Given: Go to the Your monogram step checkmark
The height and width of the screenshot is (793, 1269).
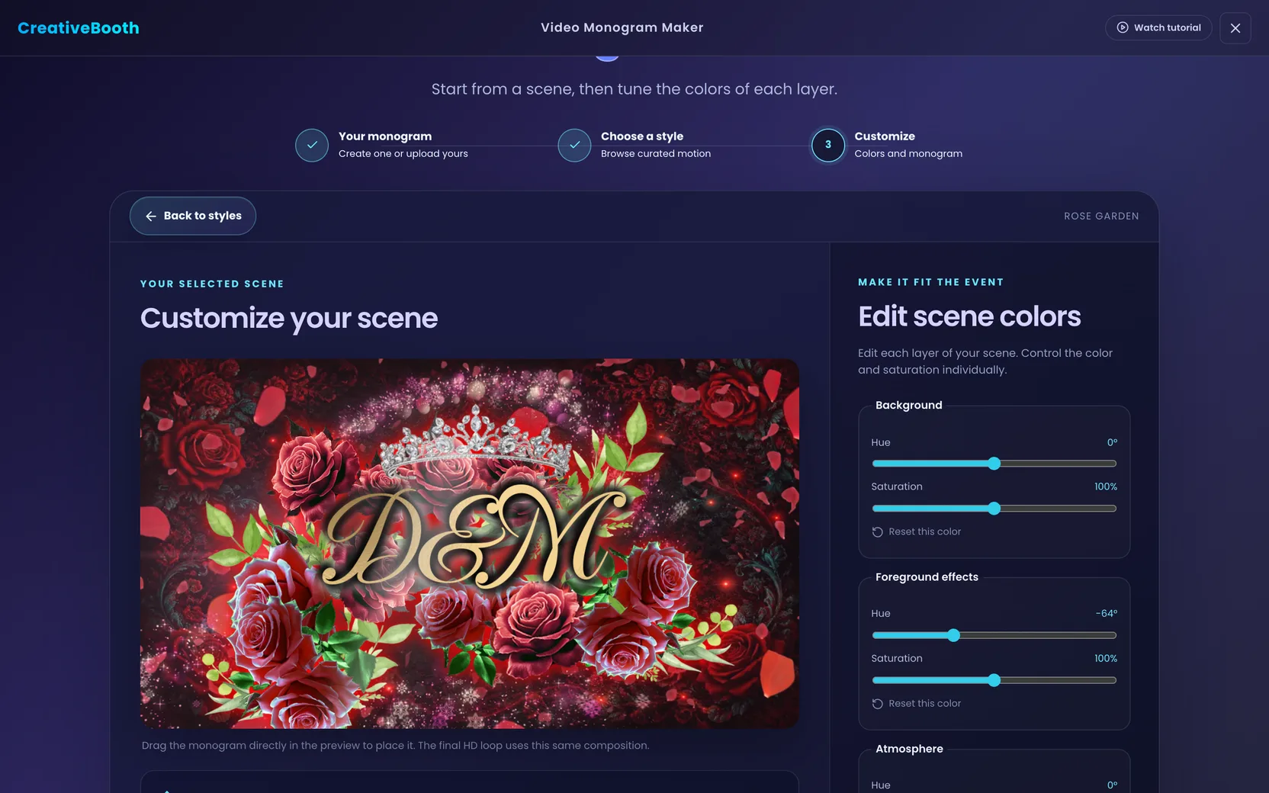Looking at the screenshot, I should [312, 145].
